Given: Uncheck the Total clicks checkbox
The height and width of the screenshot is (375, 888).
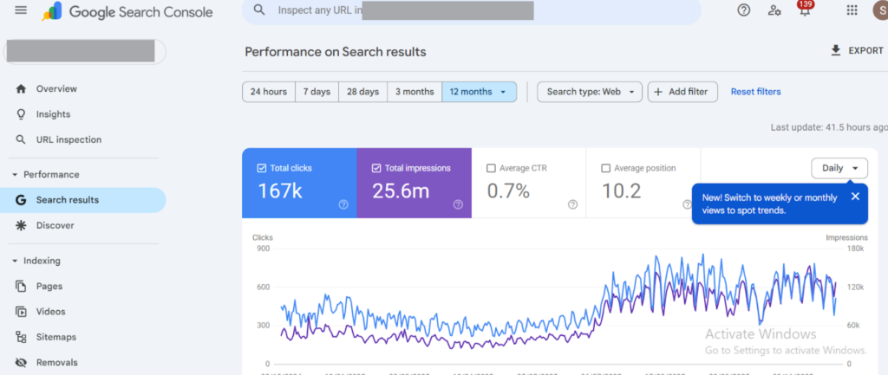Looking at the screenshot, I should pos(262,168).
